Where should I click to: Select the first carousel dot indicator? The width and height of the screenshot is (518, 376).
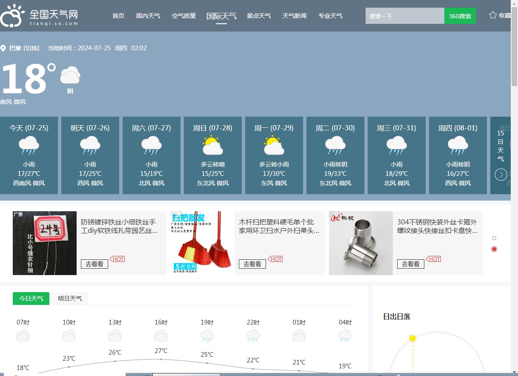coord(494,238)
